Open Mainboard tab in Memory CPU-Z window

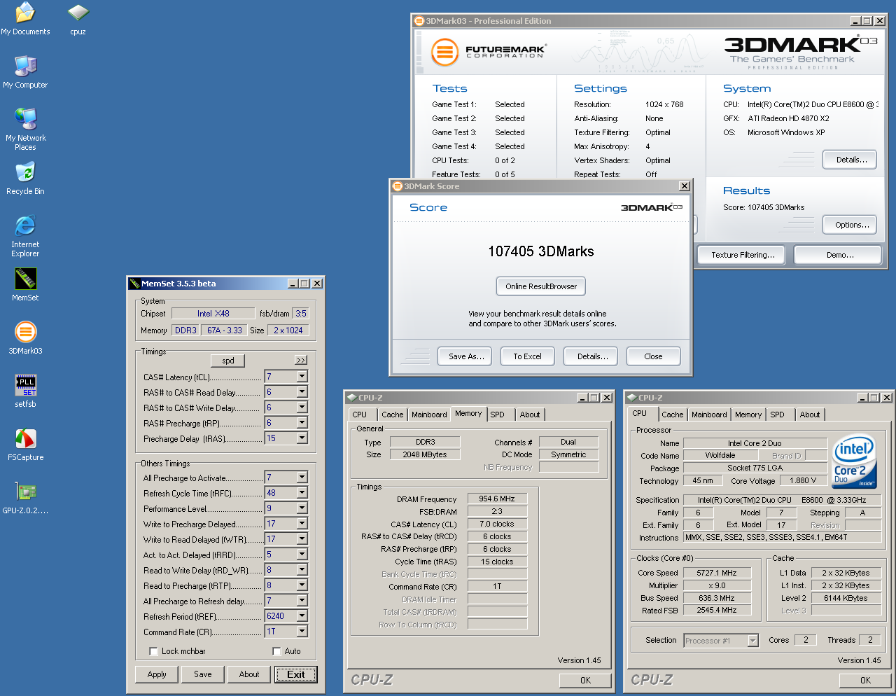point(429,415)
